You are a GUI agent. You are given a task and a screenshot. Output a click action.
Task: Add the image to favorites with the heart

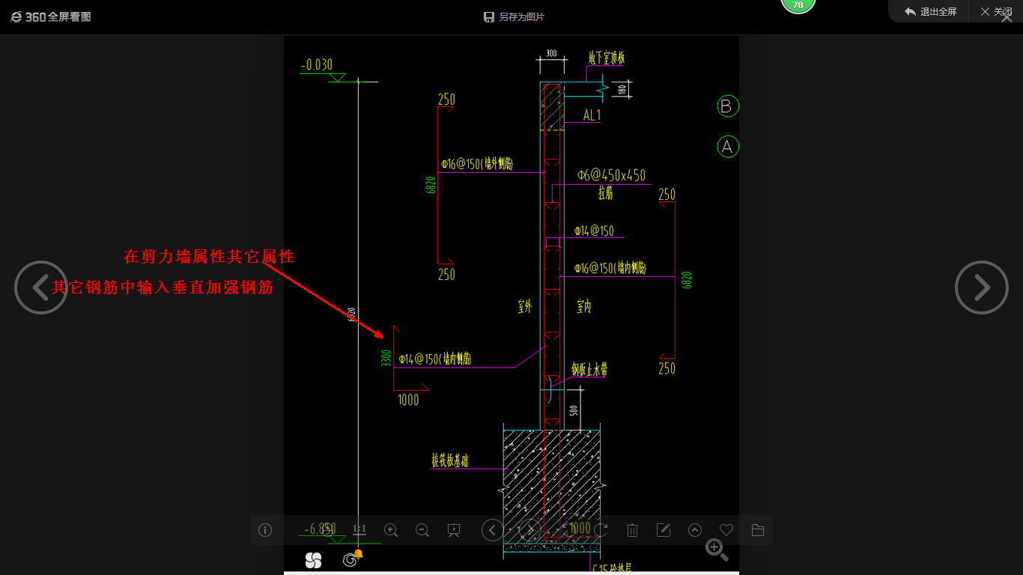coord(726,530)
